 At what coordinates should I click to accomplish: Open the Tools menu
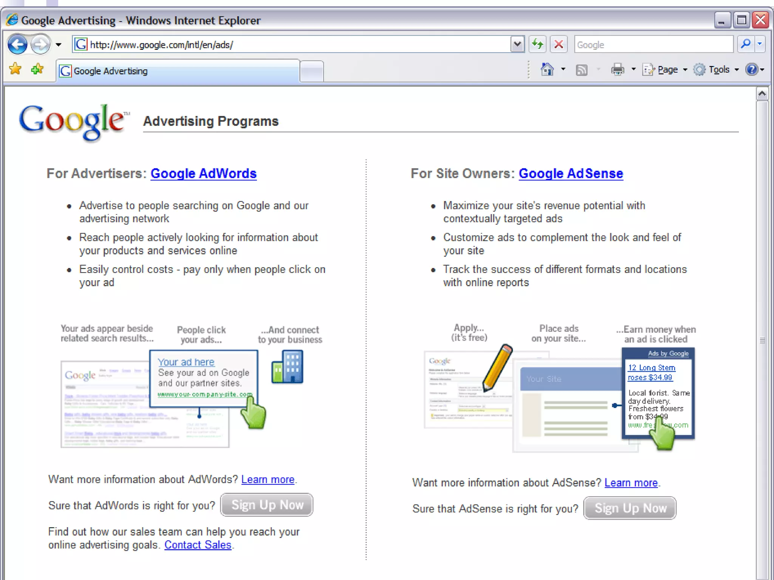click(x=716, y=69)
